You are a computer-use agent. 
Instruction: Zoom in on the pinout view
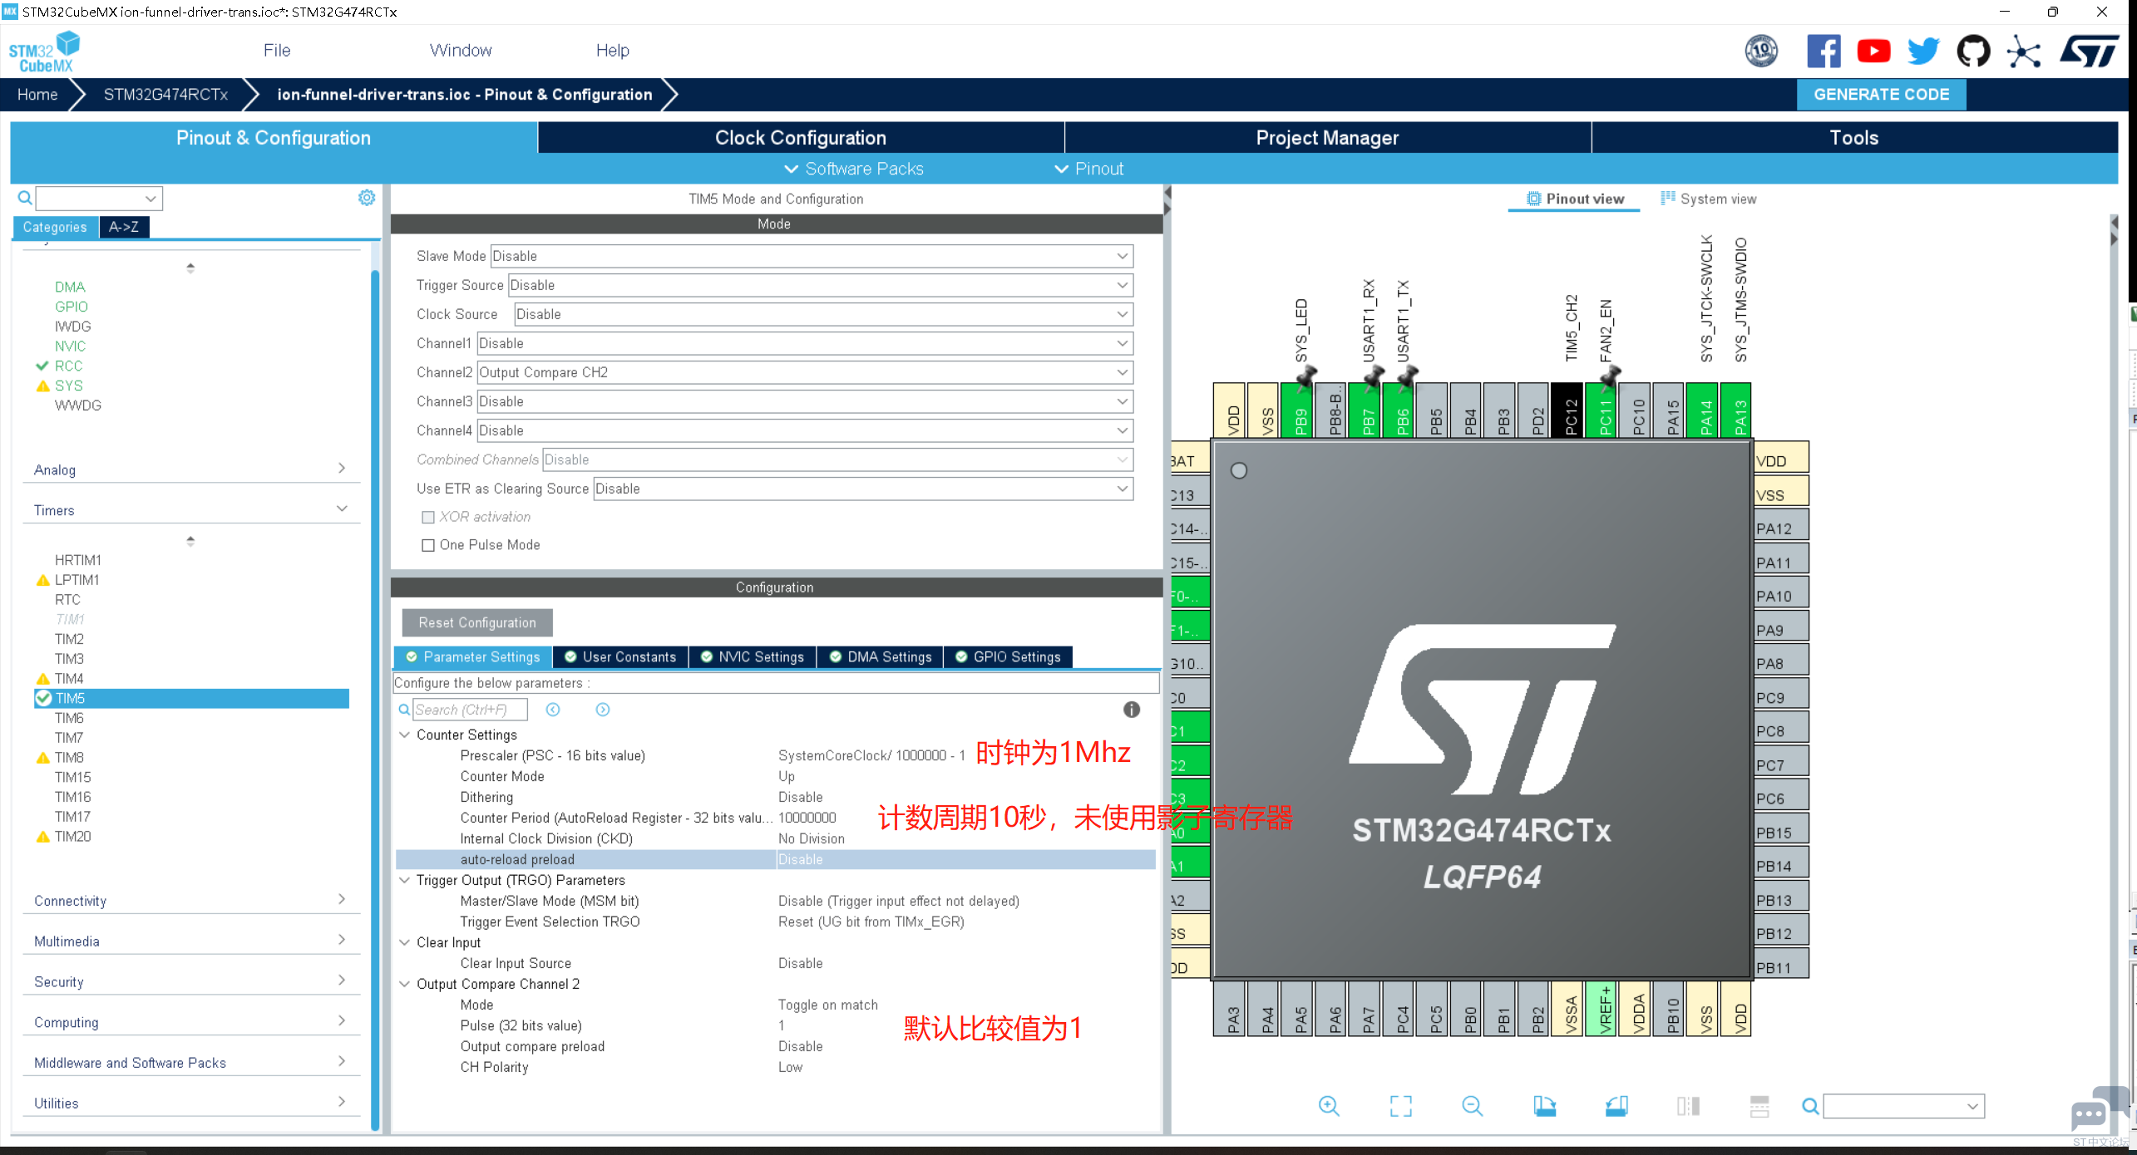pyautogui.click(x=1329, y=1106)
